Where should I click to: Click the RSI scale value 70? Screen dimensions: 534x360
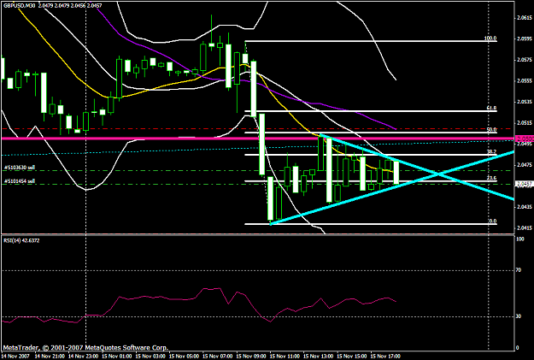[x=519, y=270]
